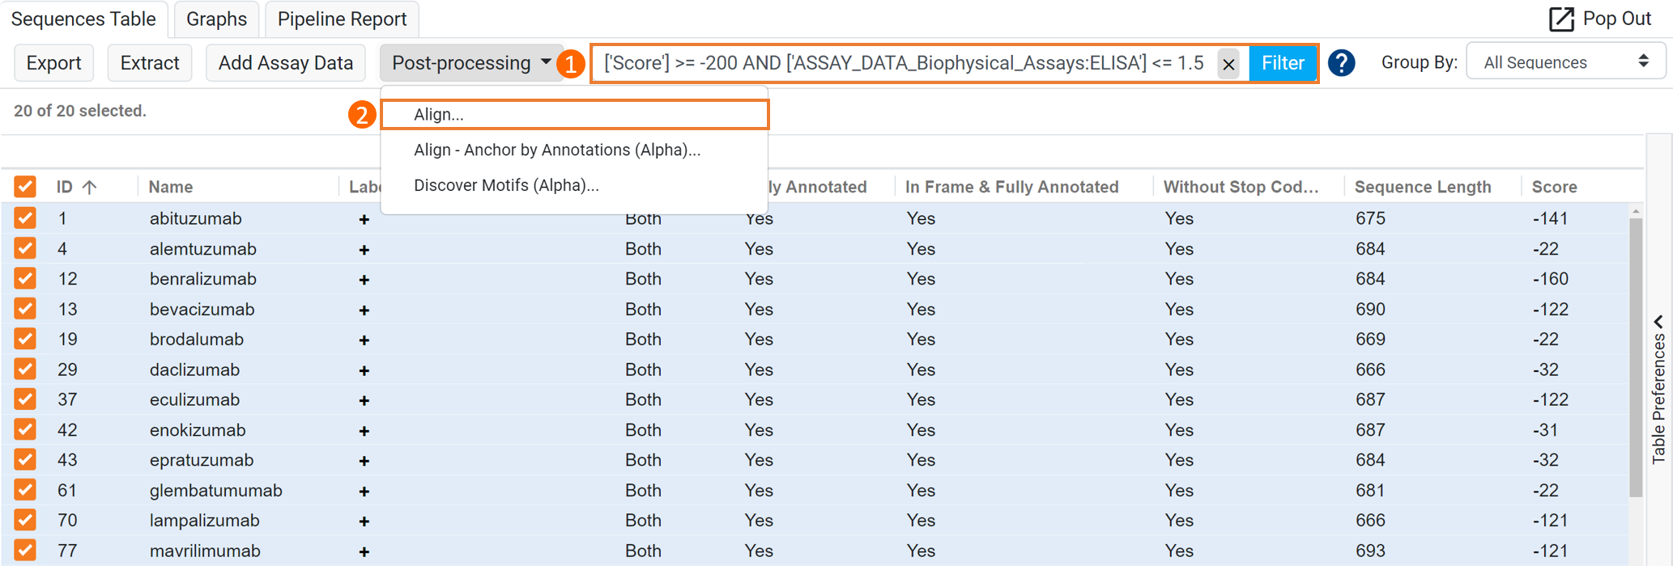Viewport: 1673px width, 566px height.
Task: Uncheck the eculizumab row checkbox
Action: click(x=25, y=399)
